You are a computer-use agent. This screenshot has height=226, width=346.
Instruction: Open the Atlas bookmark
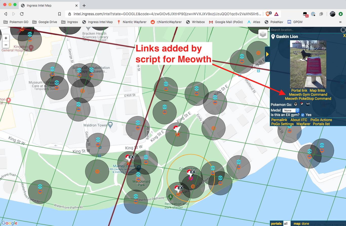tap(254, 22)
